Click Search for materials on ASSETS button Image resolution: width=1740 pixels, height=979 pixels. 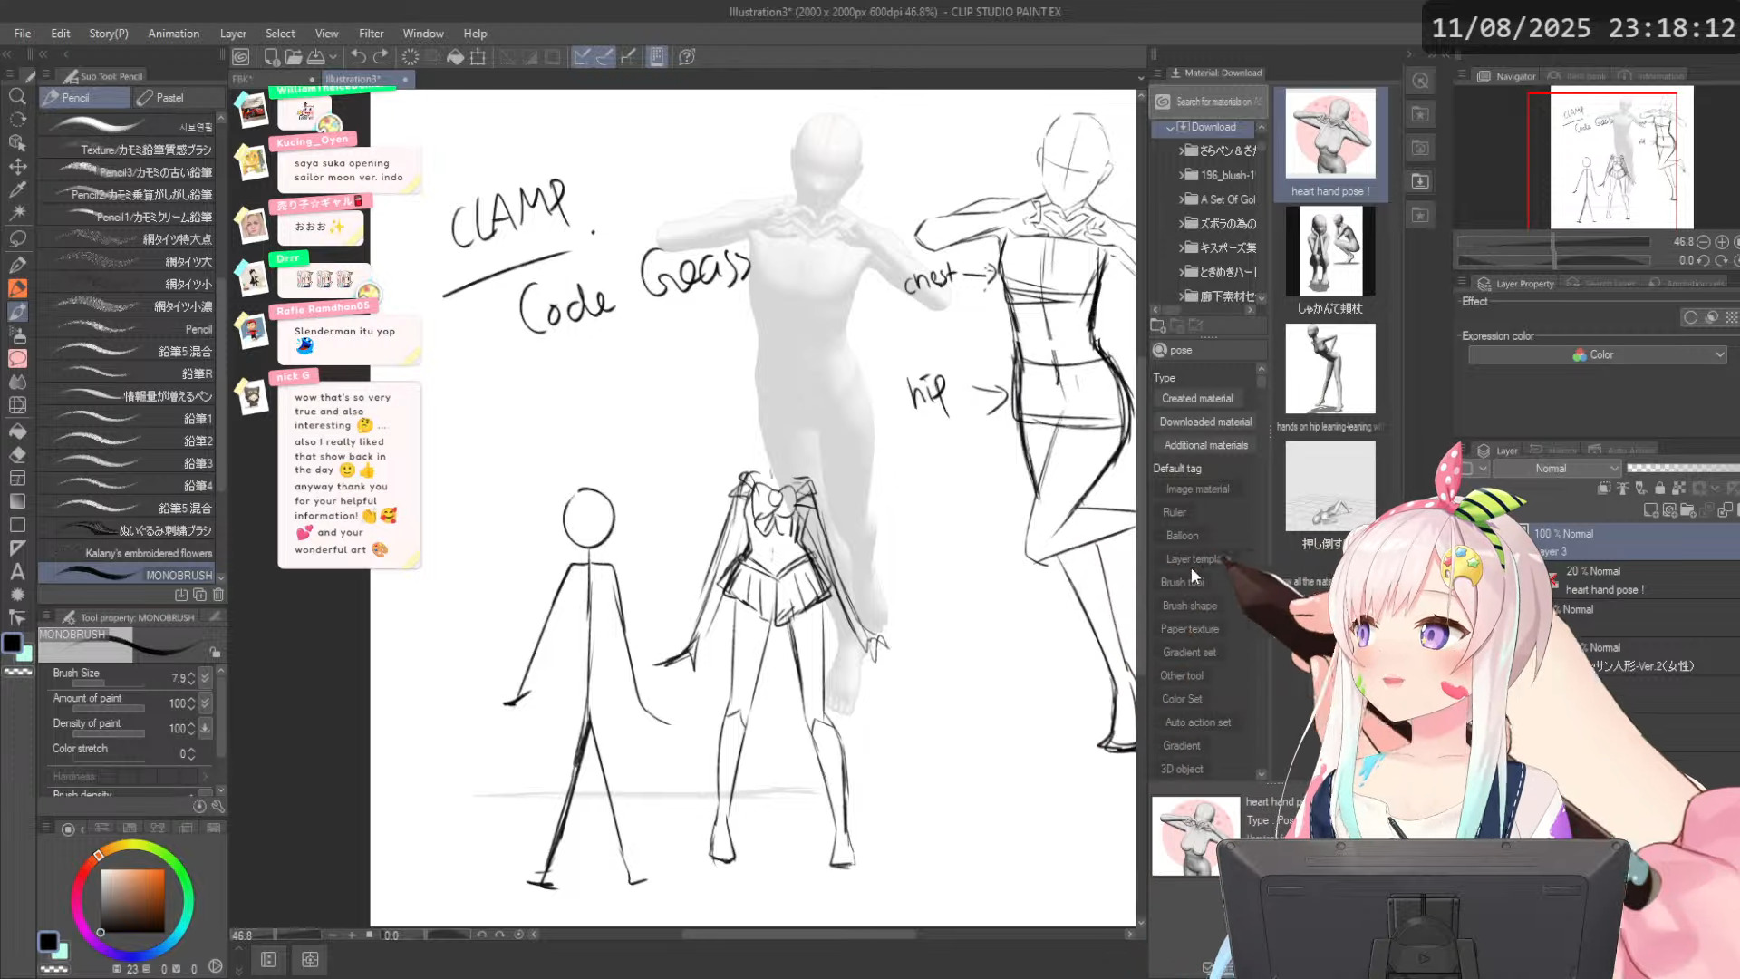[x=1209, y=102]
